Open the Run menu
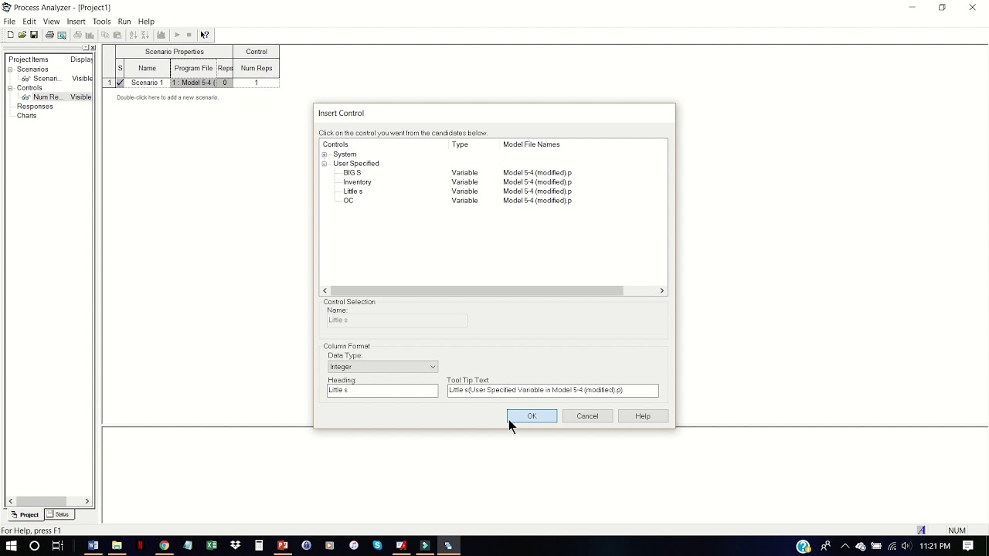989x556 pixels. (x=124, y=22)
